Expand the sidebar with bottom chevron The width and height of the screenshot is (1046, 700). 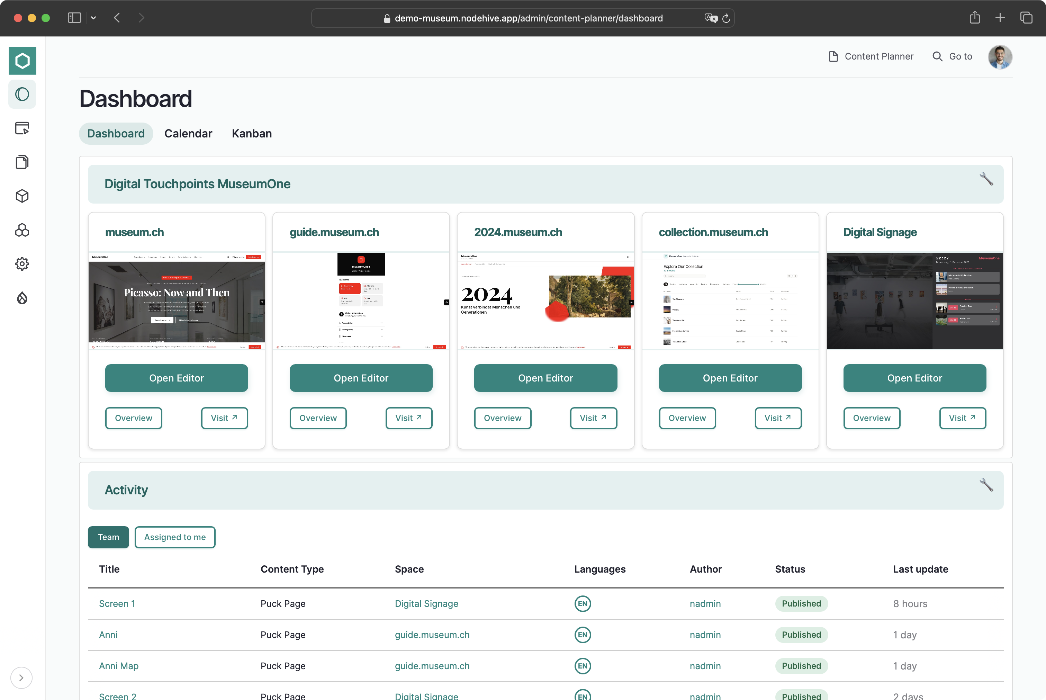[x=21, y=678]
